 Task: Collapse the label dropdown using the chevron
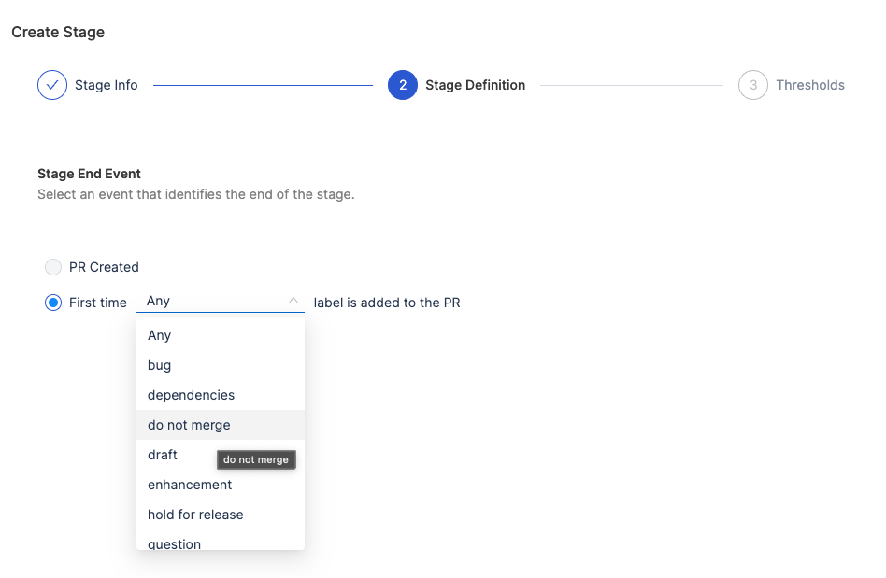pos(293,301)
